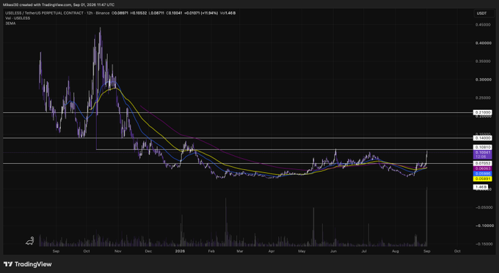Viewport: 499px width, 273px height.
Task: Click the yellow EMA value label
Action: (483, 179)
